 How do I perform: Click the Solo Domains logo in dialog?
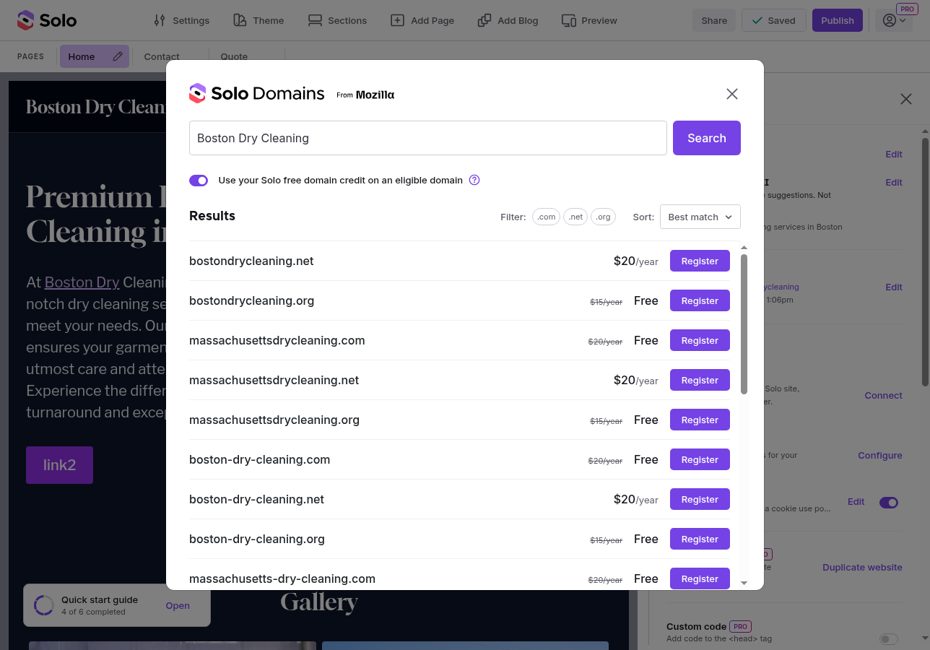(256, 93)
